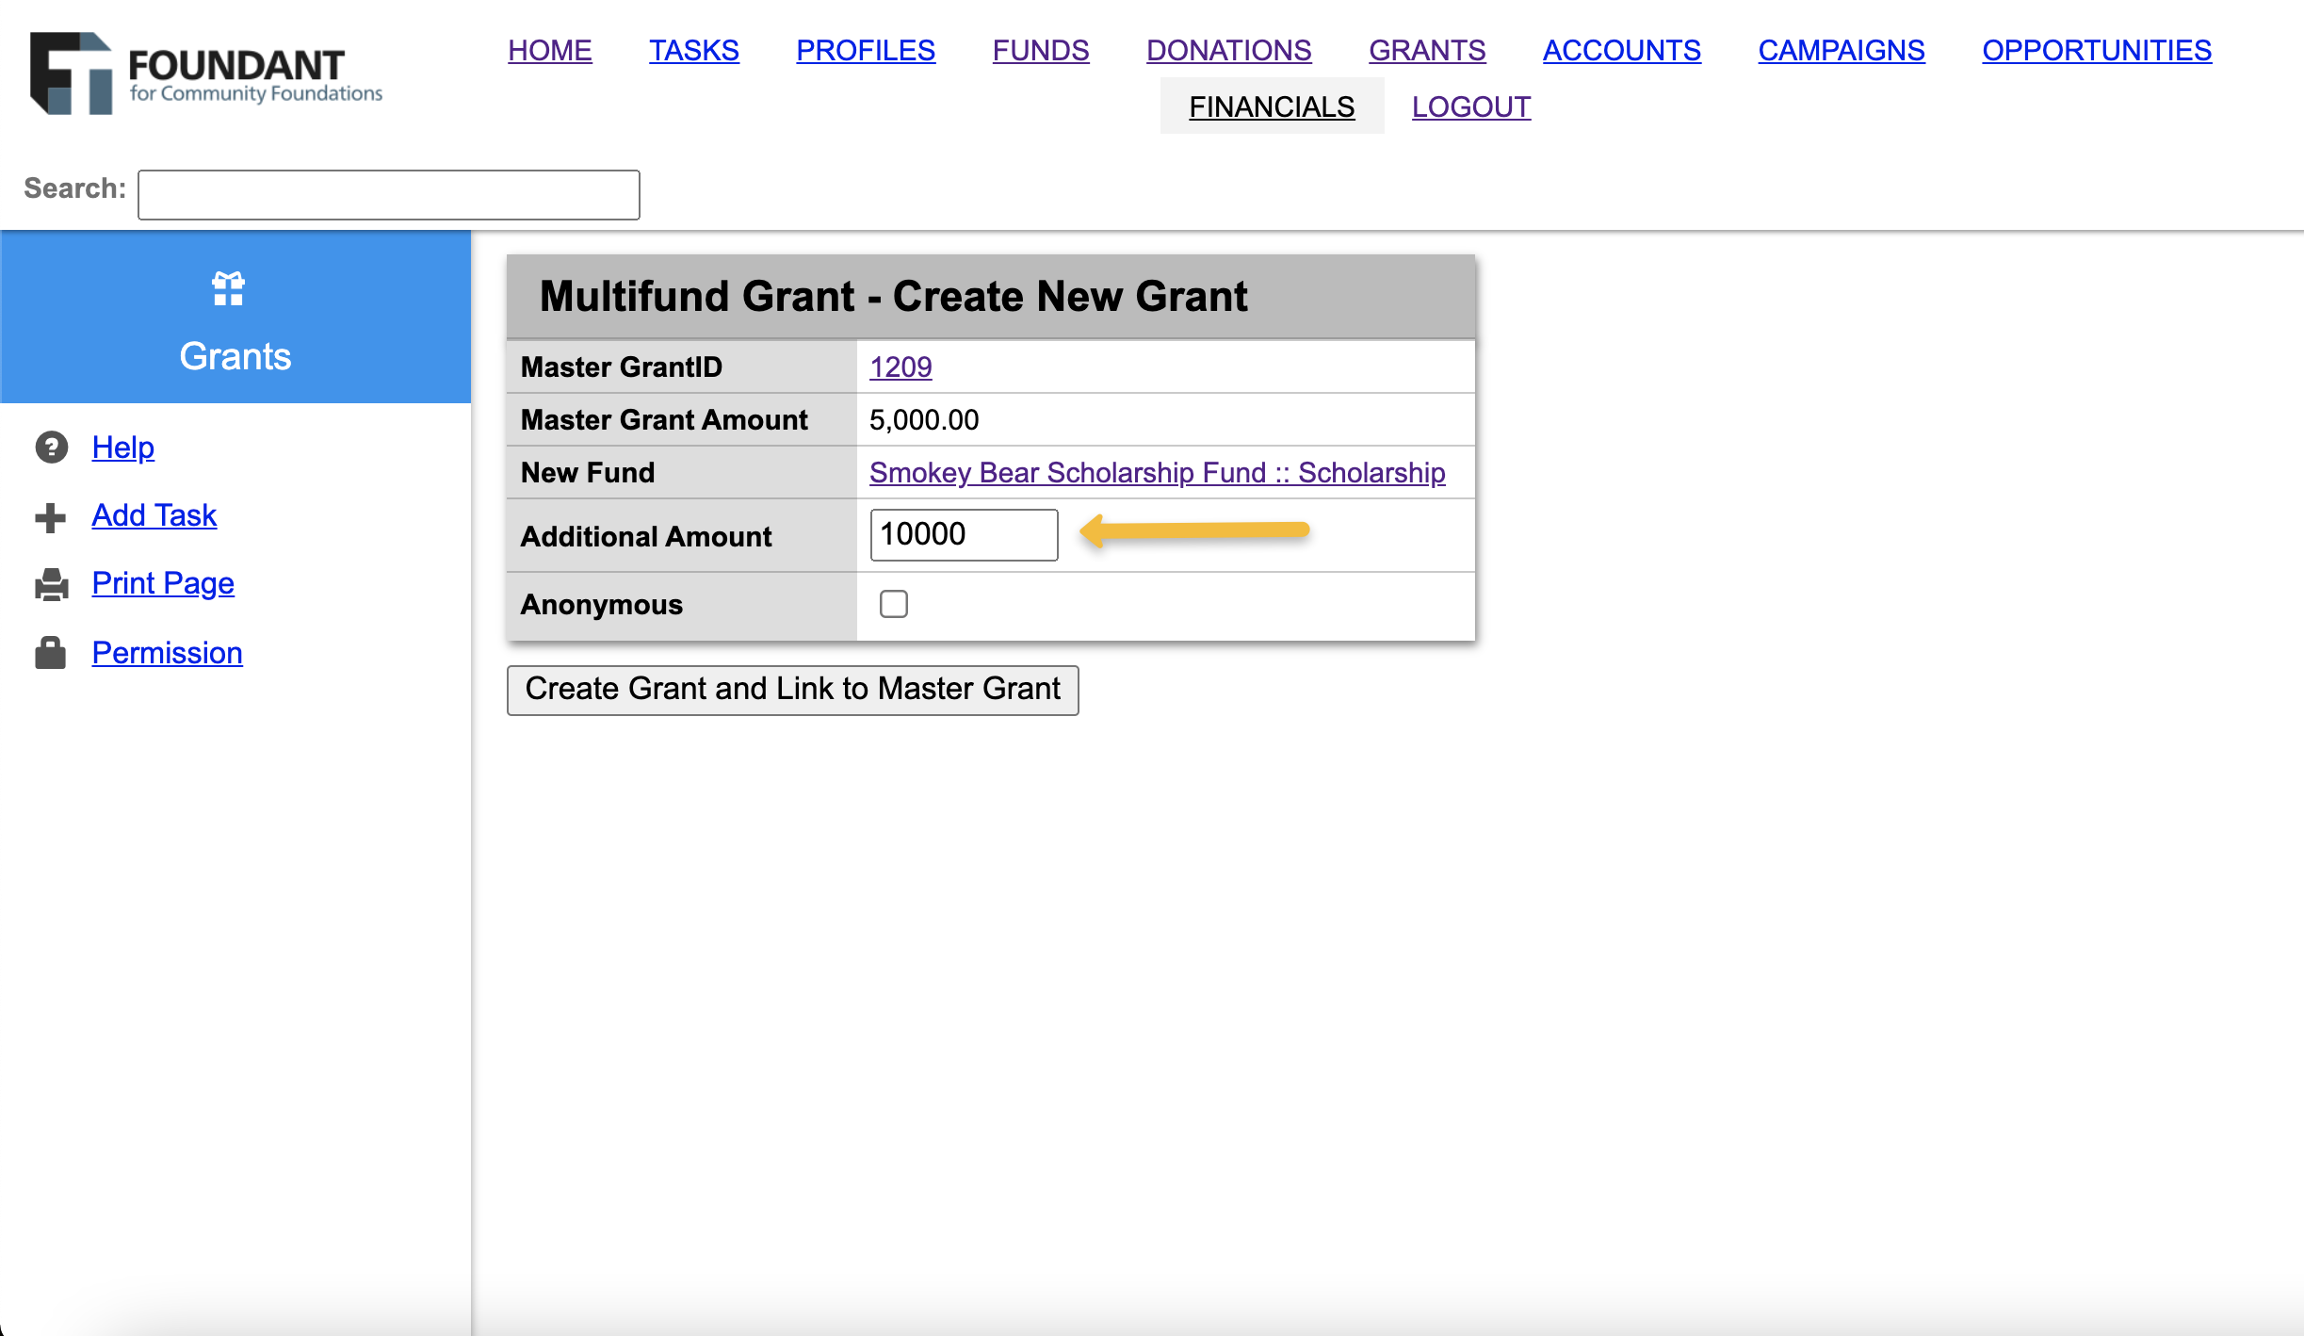Click the Foundant logo

pos(206,73)
